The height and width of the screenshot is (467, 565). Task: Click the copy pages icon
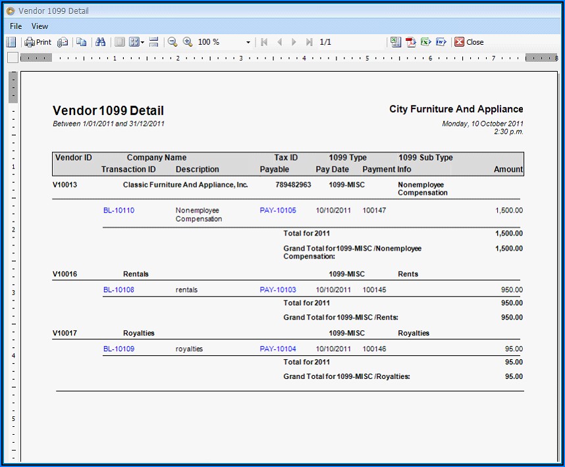point(82,42)
